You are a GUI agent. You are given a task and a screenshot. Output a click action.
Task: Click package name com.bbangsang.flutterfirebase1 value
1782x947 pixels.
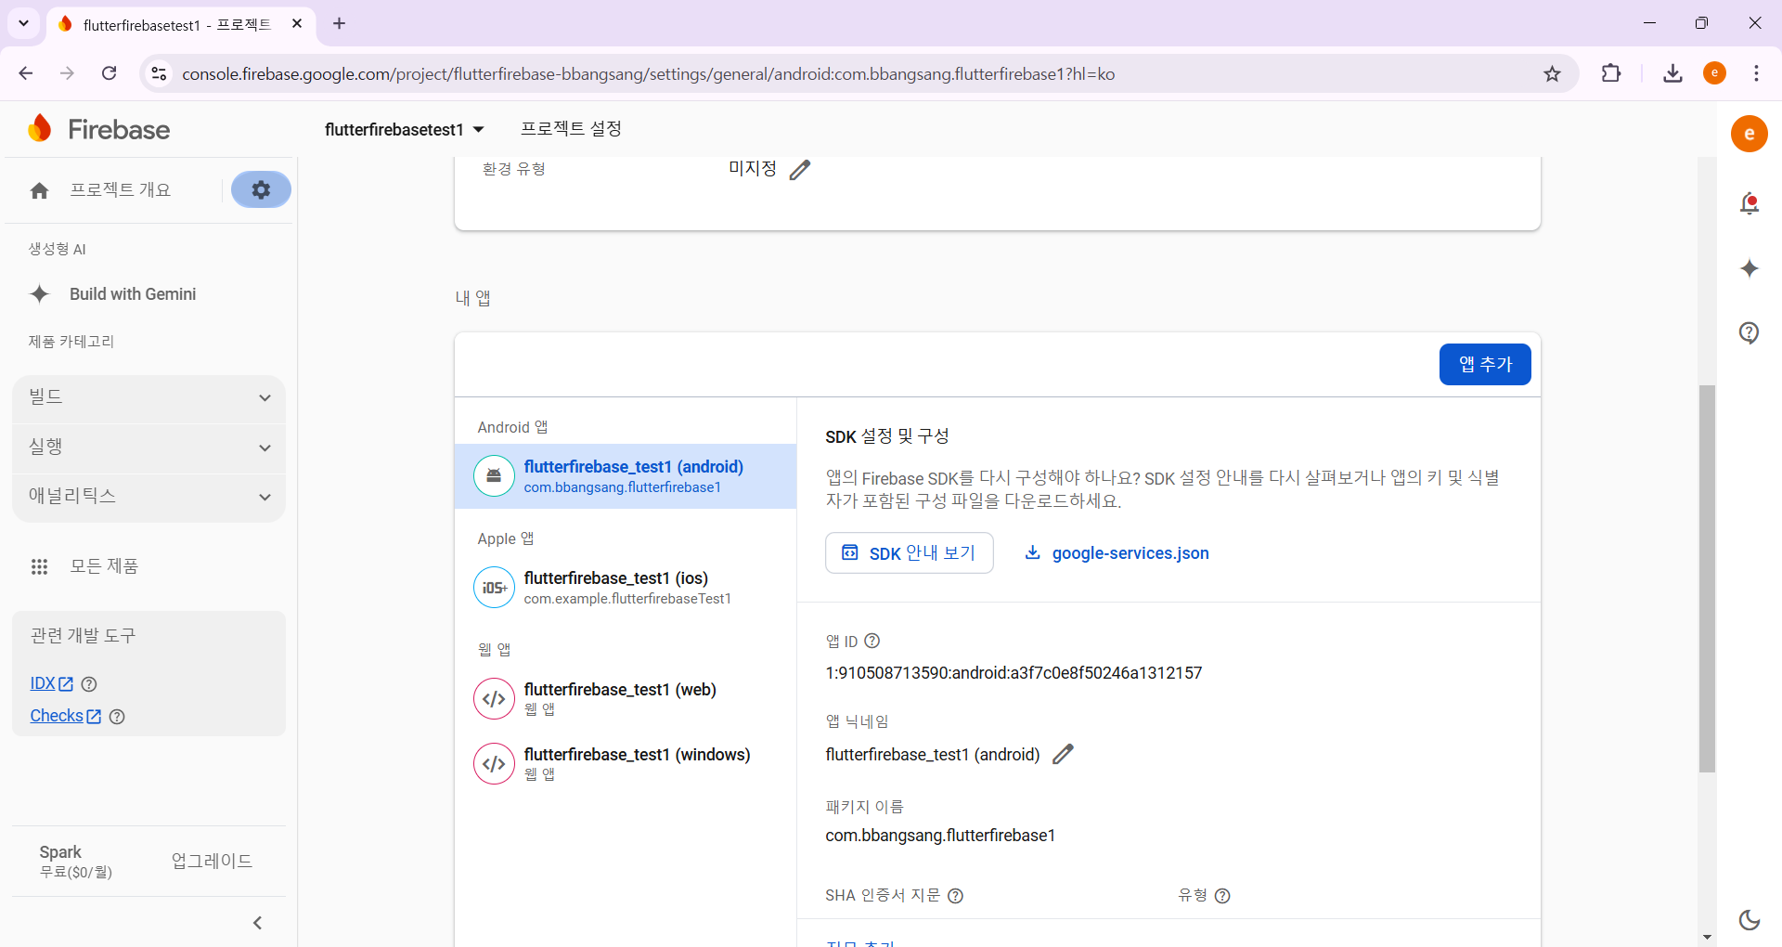tap(940, 836)
